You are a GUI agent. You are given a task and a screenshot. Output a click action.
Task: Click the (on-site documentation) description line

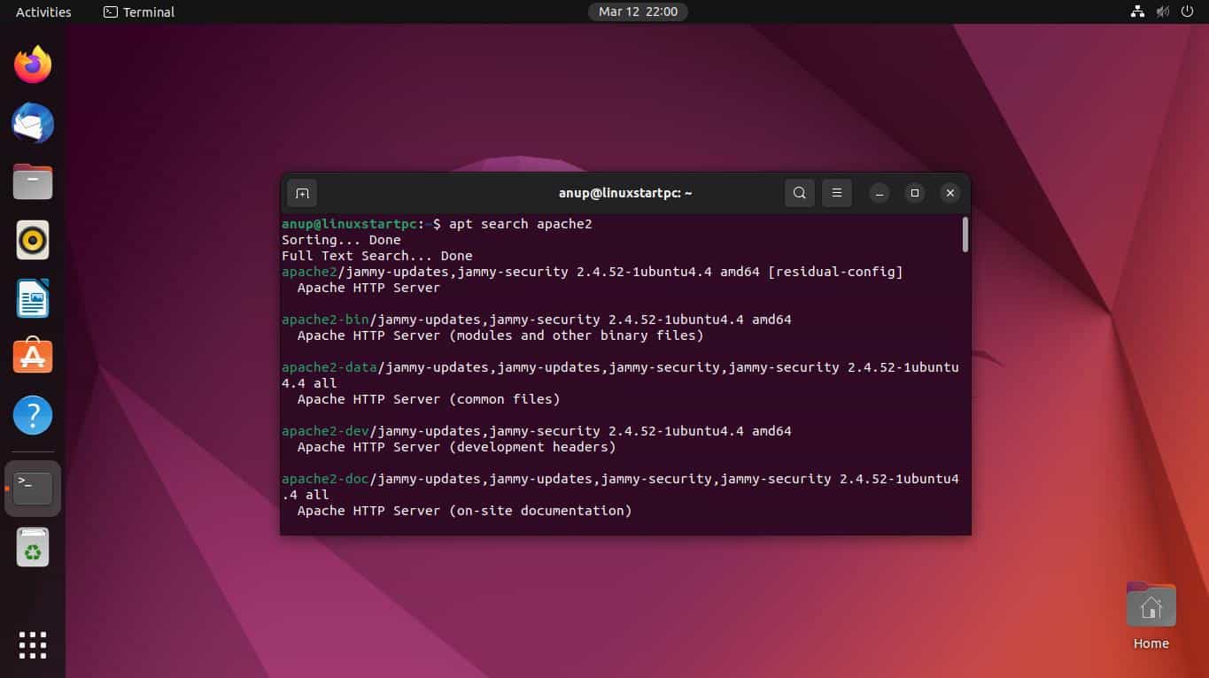tap(540, 511)
